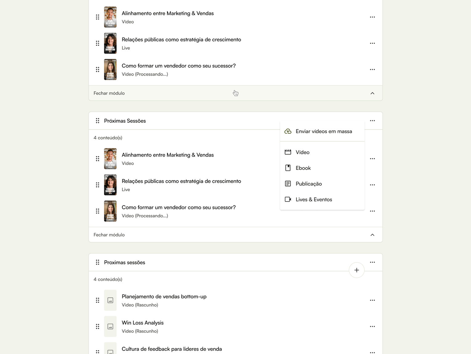The width and height of the screenshot is (471, 354).
Task: Click the cloud upload icon for bulk videos
Action: (x=288, y=131)
